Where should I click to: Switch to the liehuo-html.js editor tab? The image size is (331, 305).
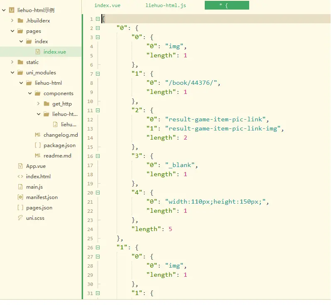(x=166, y=5)
